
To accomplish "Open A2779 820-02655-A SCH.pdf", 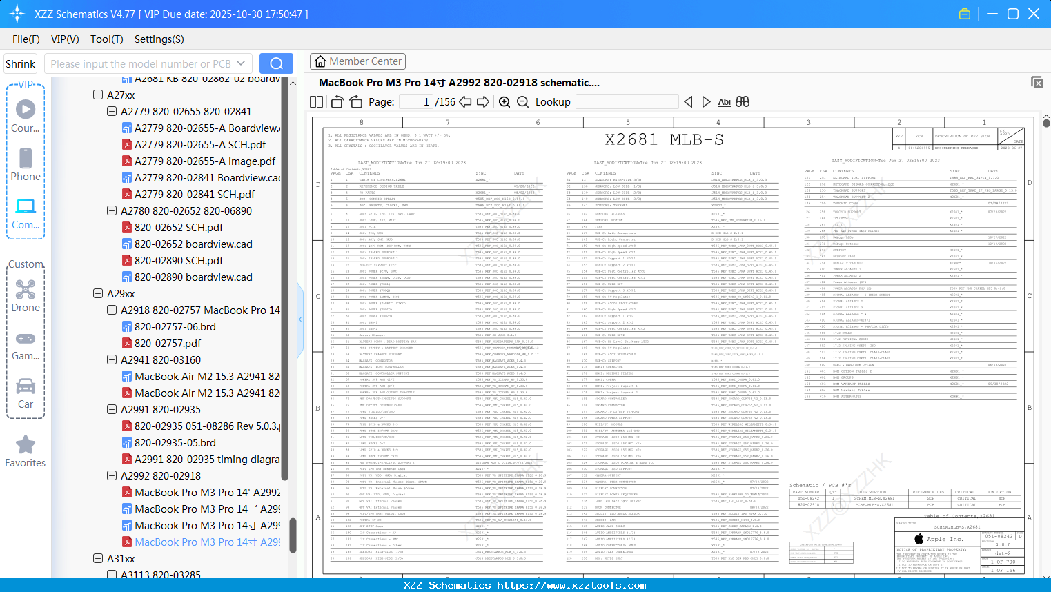I will point(200,144).
